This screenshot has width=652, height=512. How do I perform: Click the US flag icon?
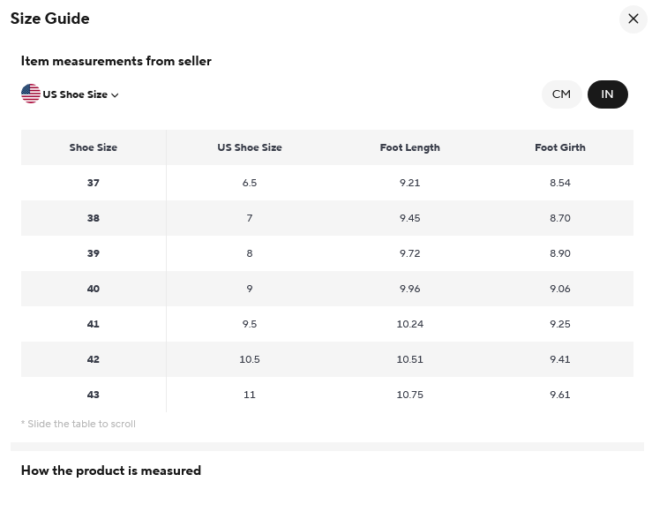(x=31, y=94)
